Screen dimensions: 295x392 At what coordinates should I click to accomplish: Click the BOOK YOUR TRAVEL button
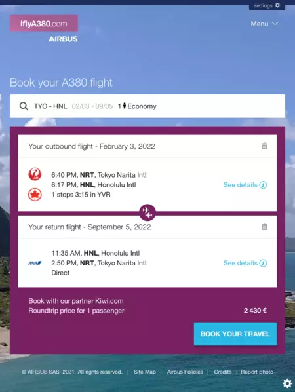click(235, 334)
